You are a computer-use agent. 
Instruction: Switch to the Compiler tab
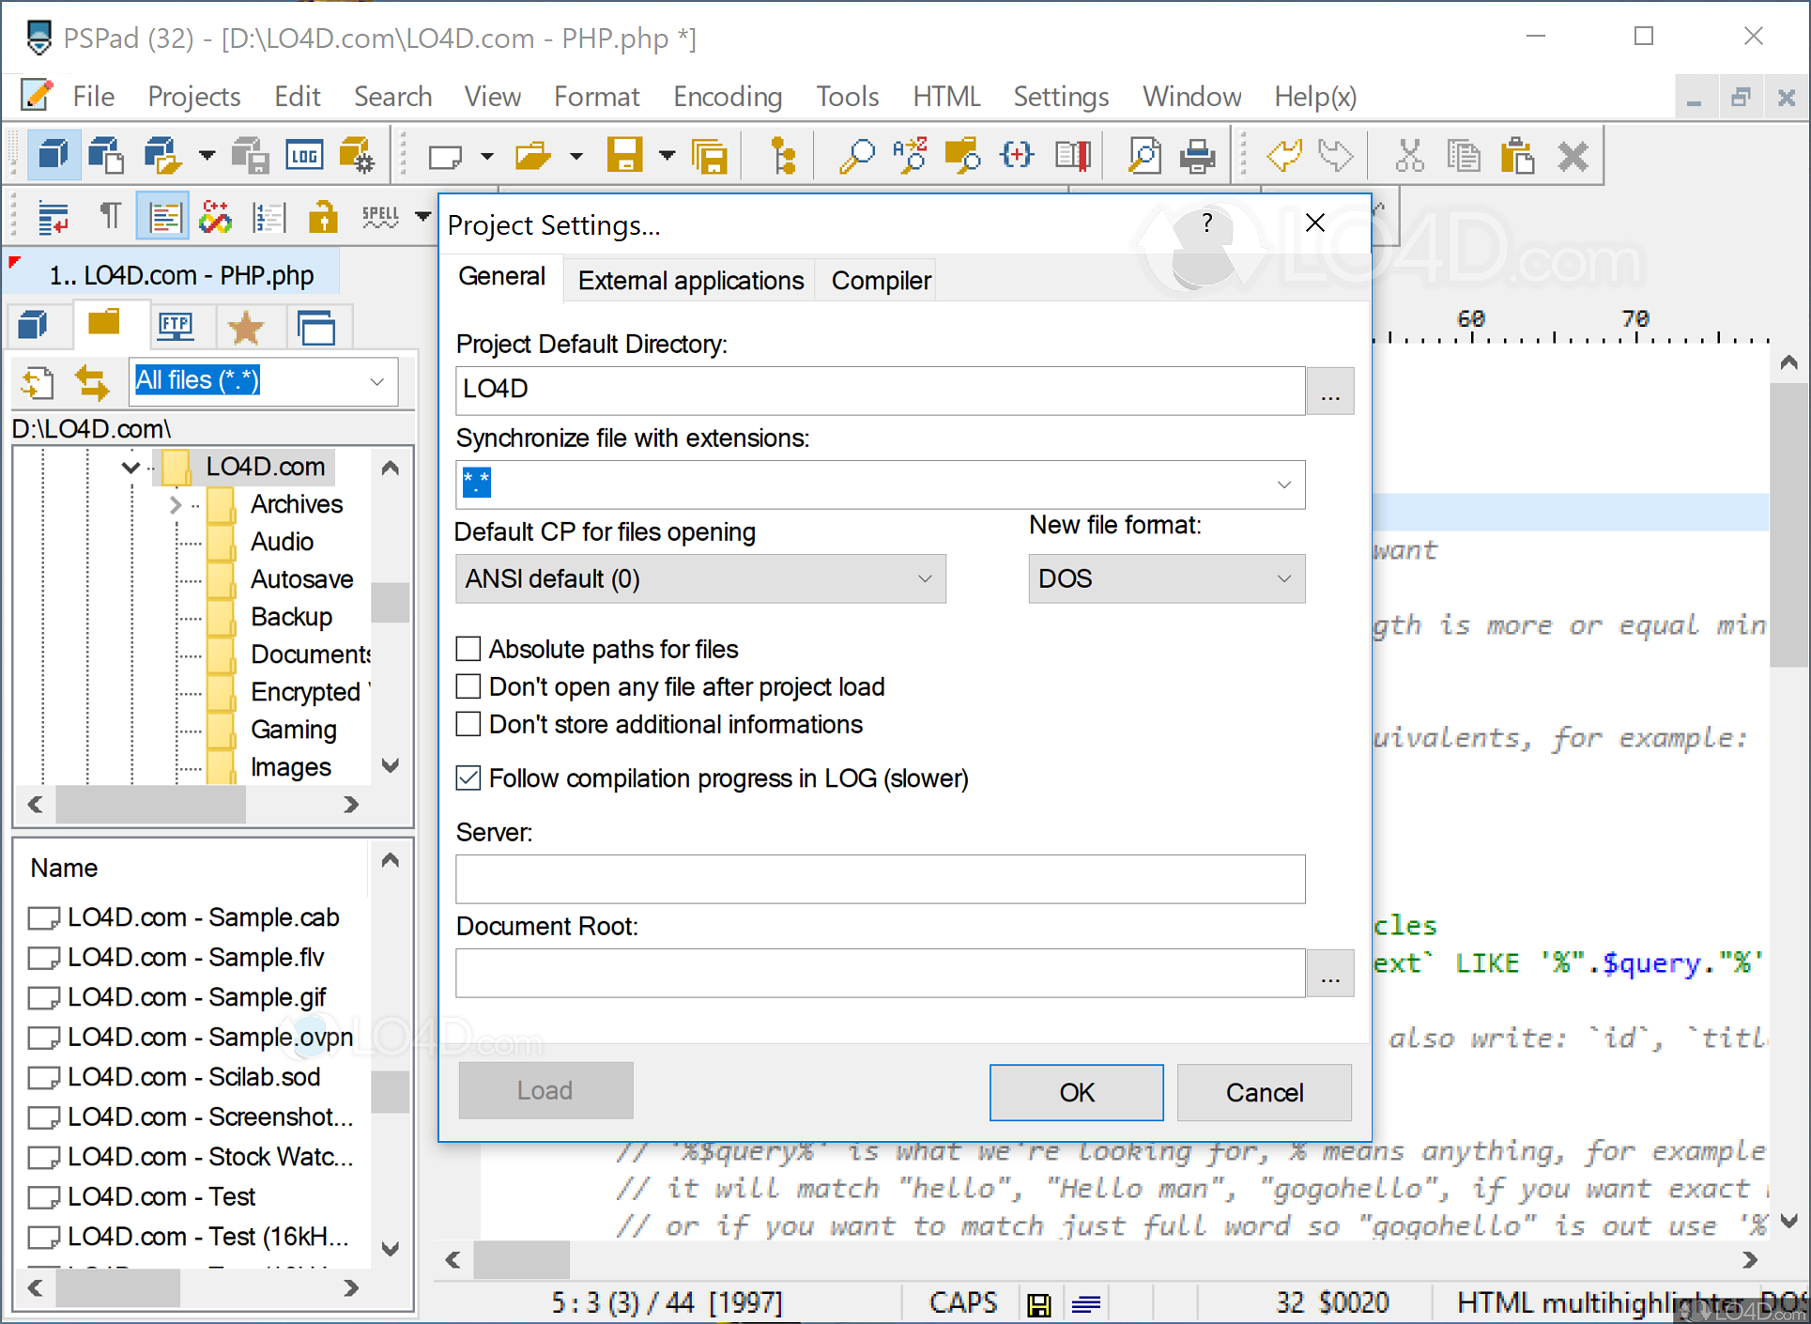pyautogui.click(x=879, y=279)
